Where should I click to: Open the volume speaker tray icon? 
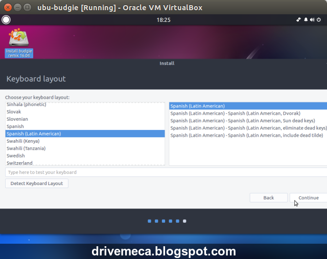(x=312, y=20)
